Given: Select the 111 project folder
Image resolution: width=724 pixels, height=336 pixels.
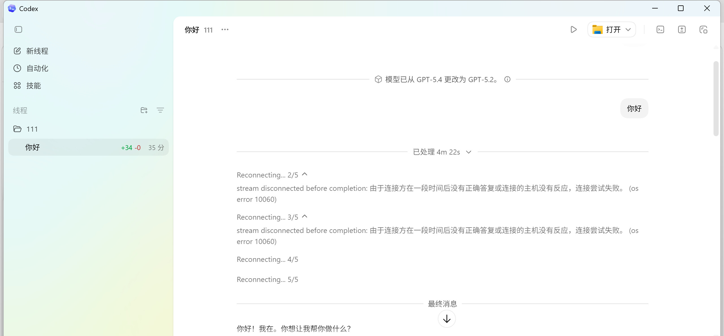Looking at the screenshot, I should (88, 129).
